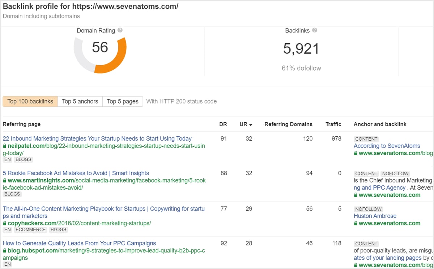Click the EN language tag under neilpatel.com
Image resolution: width=434 pixels, height=269 pixels.
pos(7,159)
